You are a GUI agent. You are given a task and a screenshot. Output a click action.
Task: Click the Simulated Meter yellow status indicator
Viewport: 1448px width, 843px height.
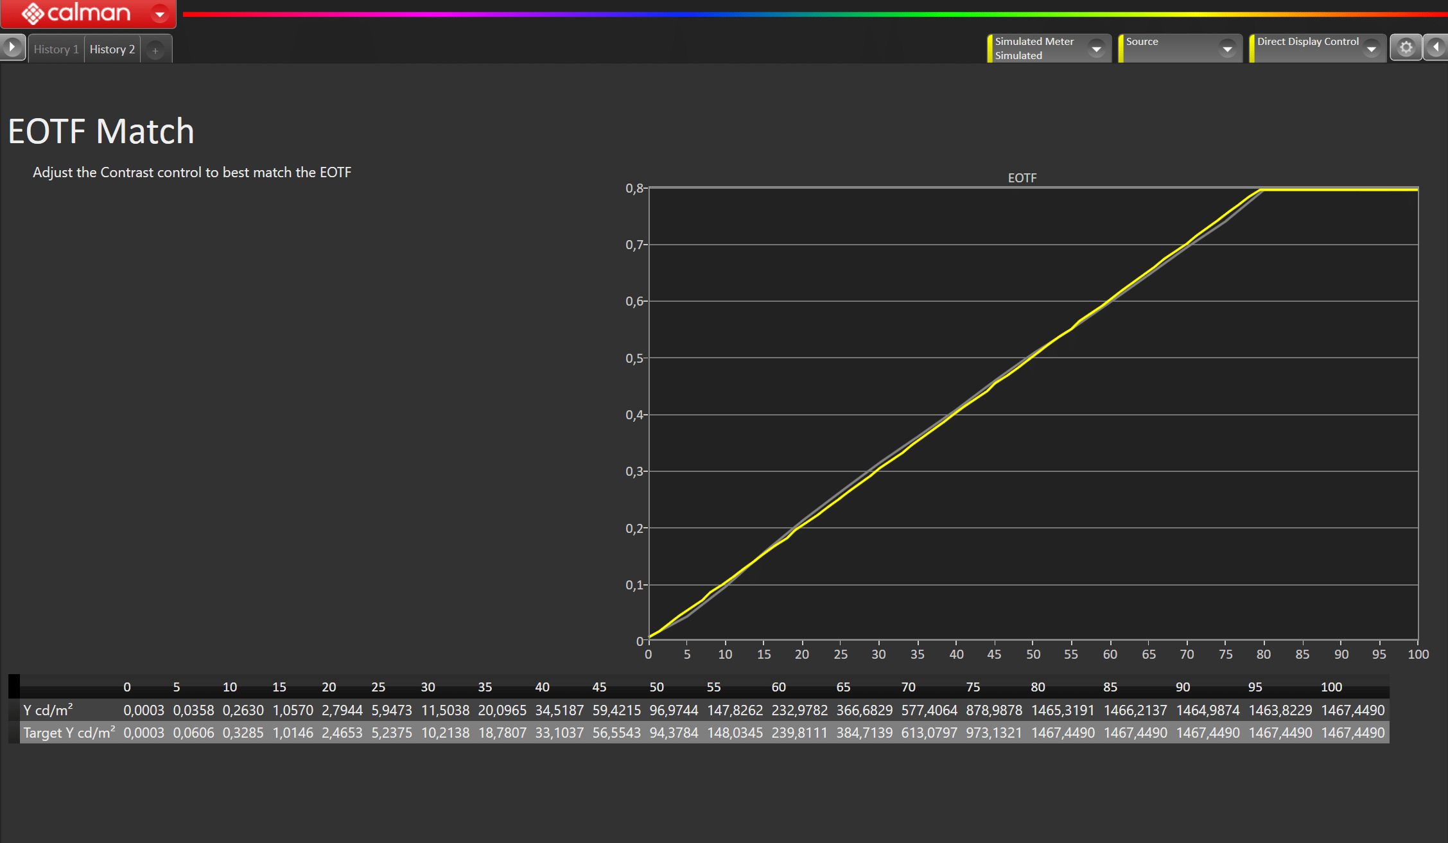(990, 49)
